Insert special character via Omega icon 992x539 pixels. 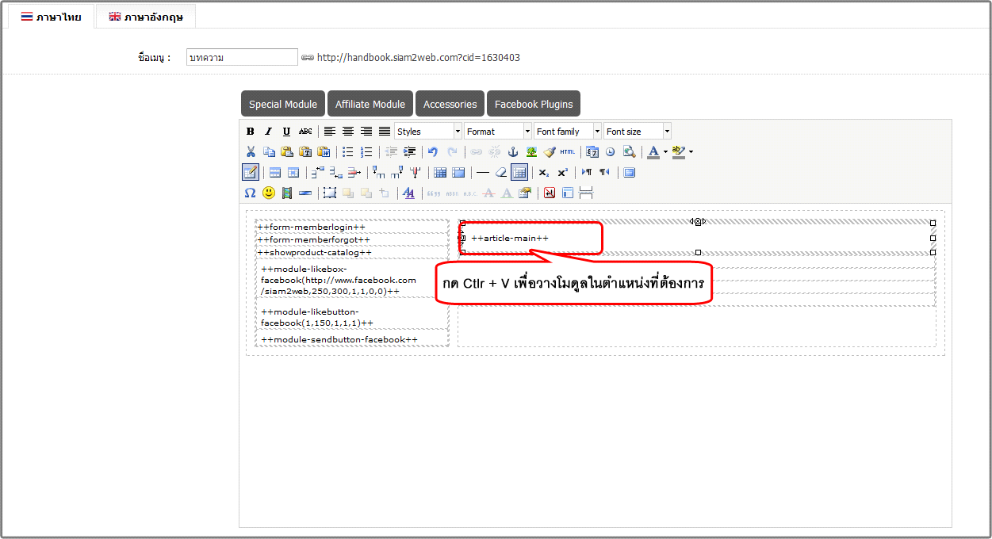pyautogui.click(x=251, y=193)
